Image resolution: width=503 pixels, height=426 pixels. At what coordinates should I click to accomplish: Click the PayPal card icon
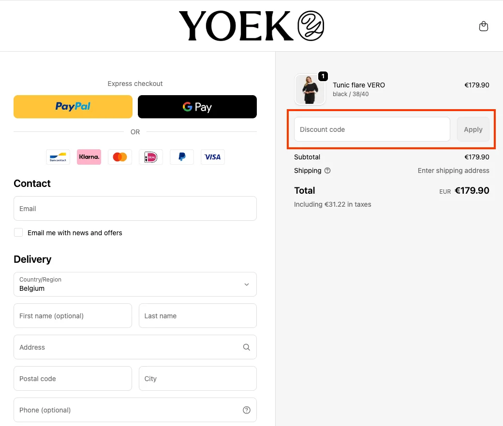[x=181, y=157]
